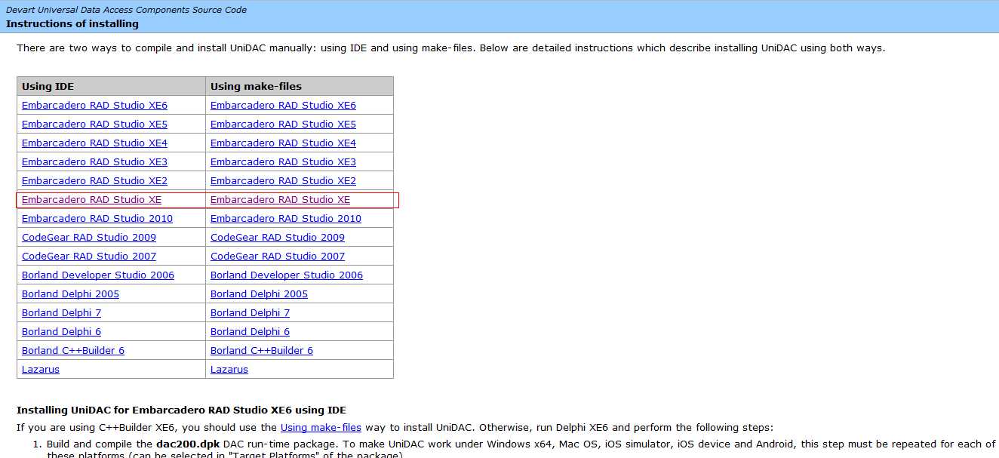Open visited Embarcadero RAD Studio XE link under Using IDE
Viewport: 999px width, 458px height.
click(91, 200)
